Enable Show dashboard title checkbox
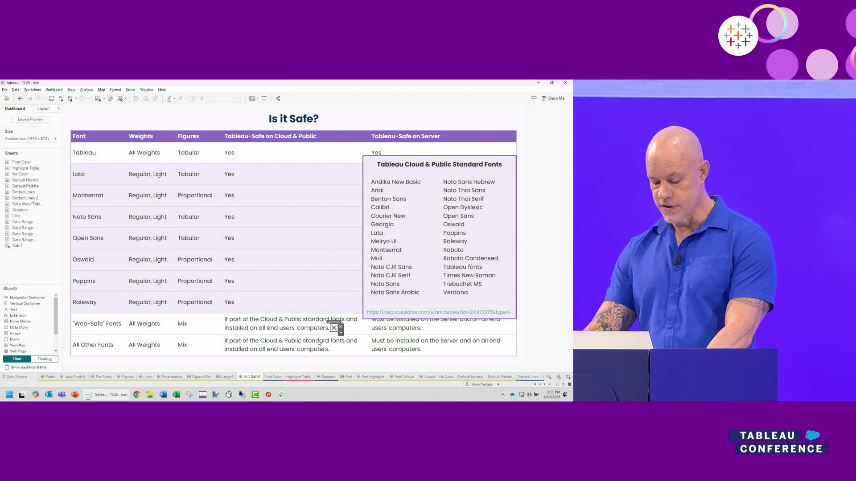 click(x=7, y=367)
